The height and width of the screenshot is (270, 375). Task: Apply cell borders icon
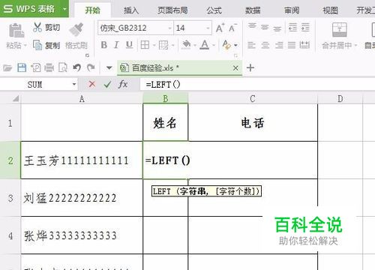145,45
